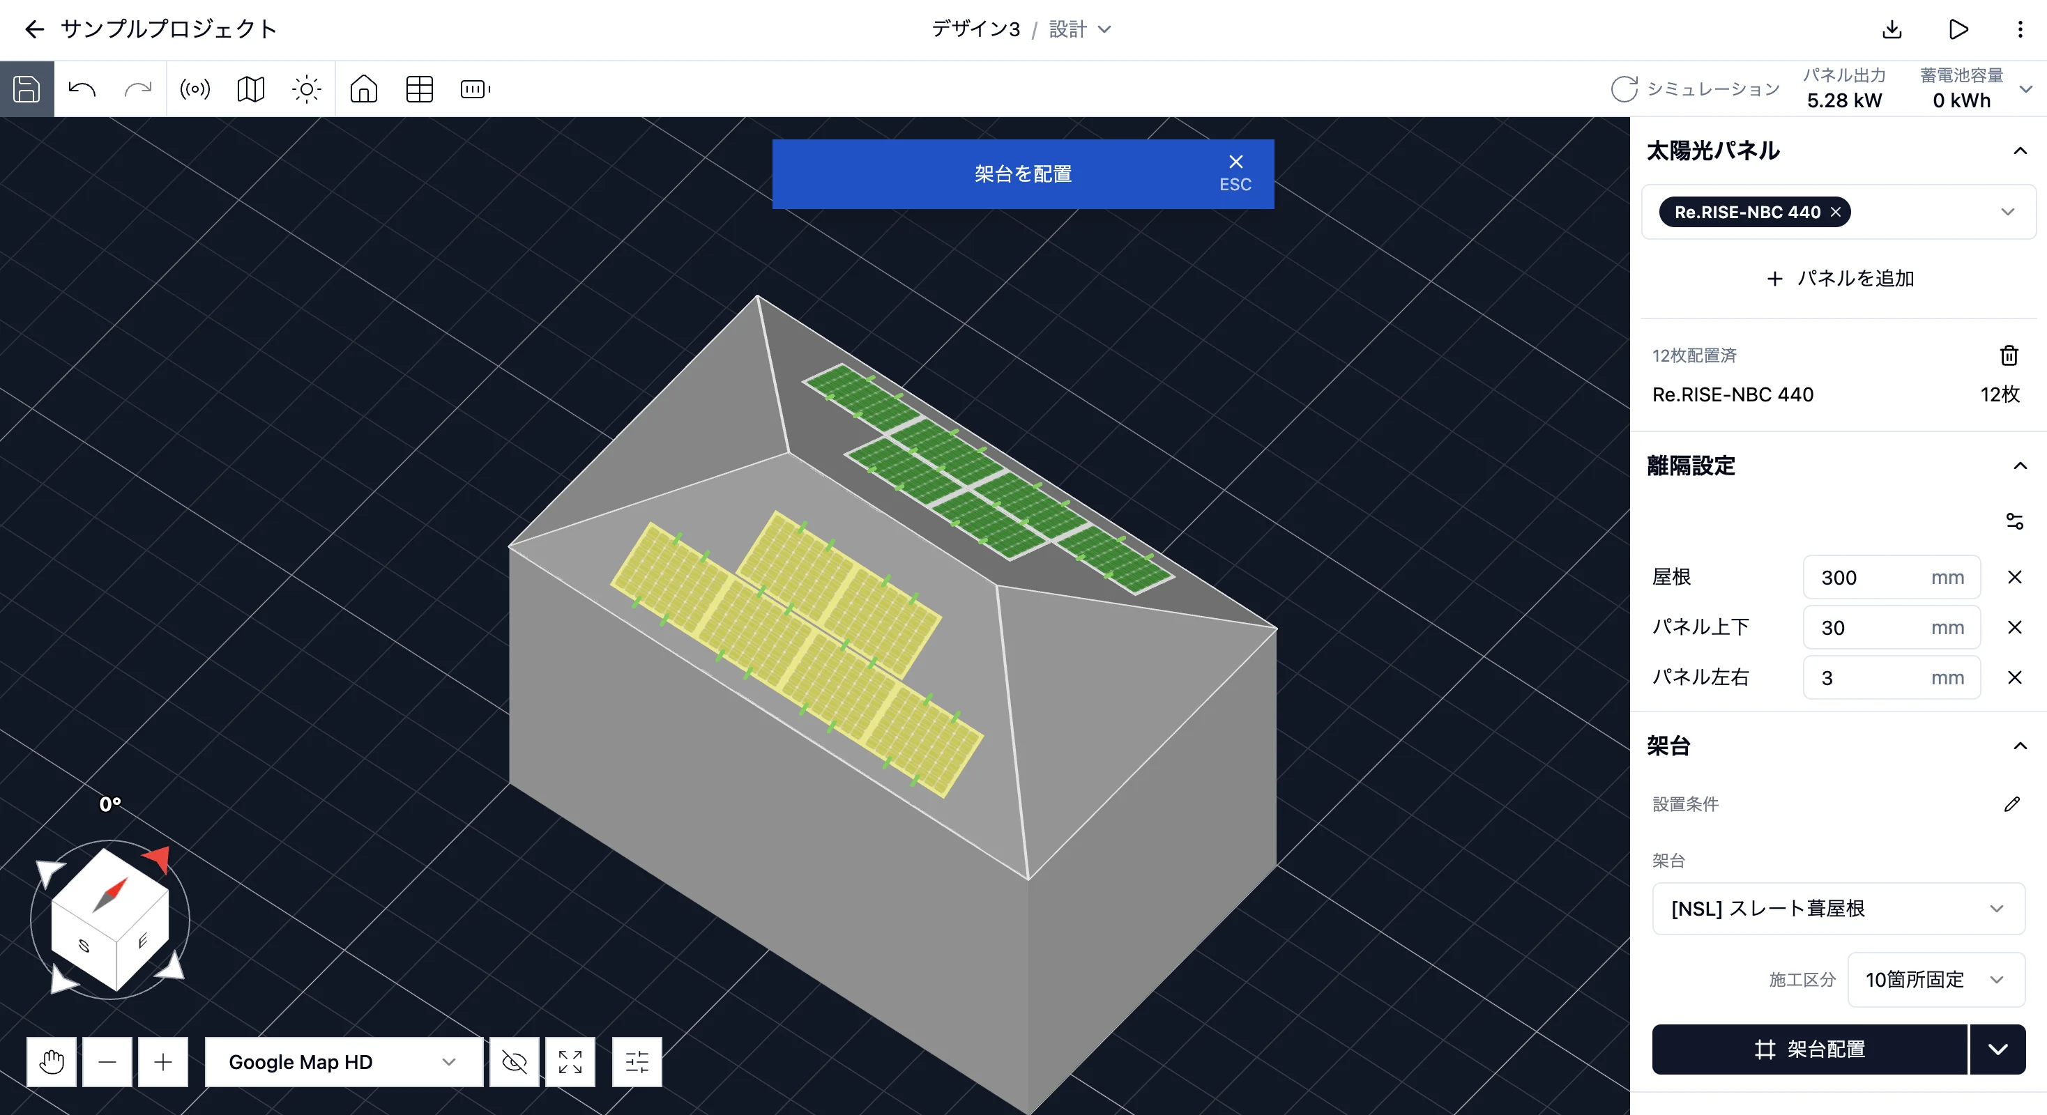This screenshot has height=1115, width=2047.
Task: Zoom in with the plus button
Action: tap(163, 1062)
